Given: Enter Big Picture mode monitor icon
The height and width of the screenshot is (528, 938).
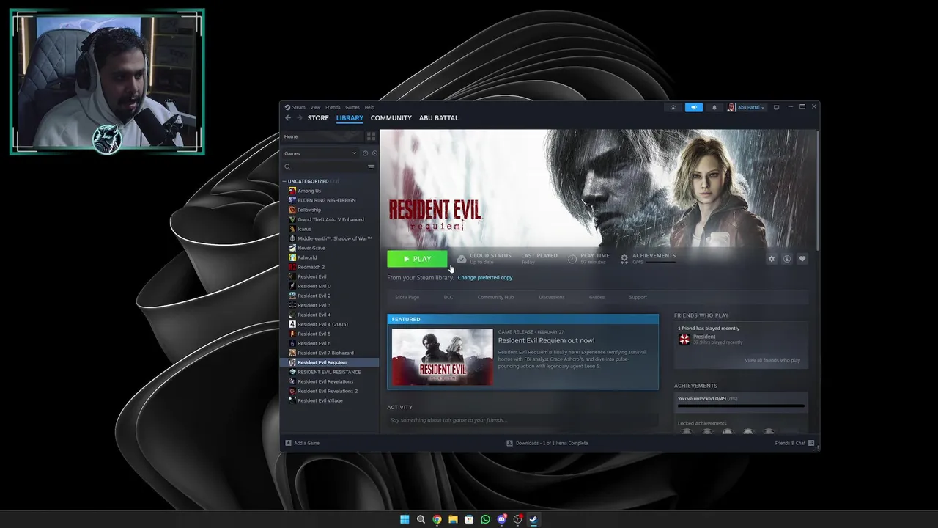Looking at the screenshot, I should click(x=777, y=107).
